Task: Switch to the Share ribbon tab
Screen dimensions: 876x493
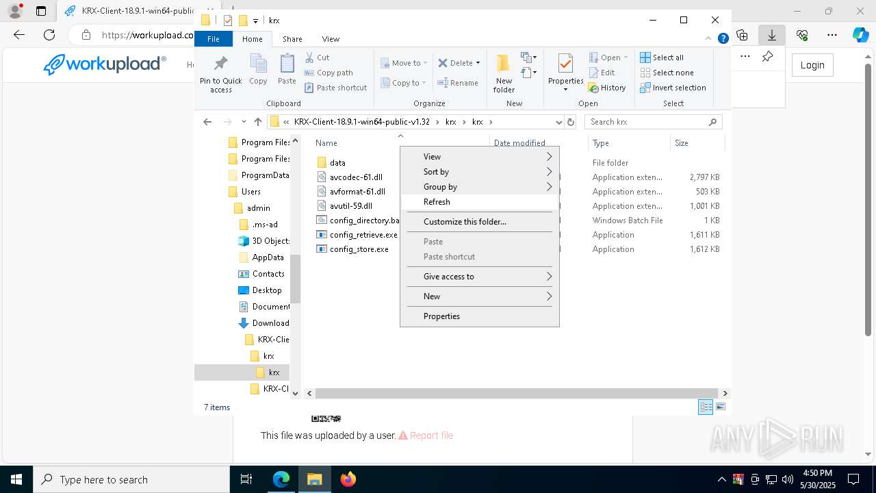Action: click(292, 39)
